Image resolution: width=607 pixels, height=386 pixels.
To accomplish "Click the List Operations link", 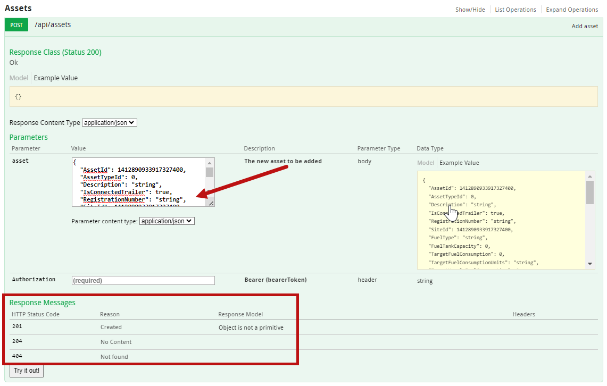I will pyautogui.click(x=515, y=10).
